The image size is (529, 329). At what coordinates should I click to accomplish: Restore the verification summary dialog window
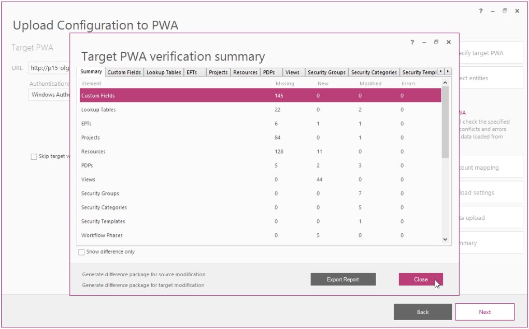click(436, 42)
